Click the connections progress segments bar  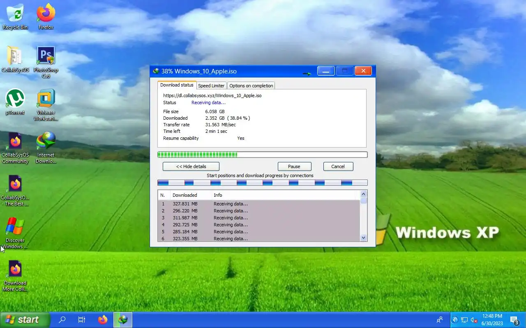263,183
